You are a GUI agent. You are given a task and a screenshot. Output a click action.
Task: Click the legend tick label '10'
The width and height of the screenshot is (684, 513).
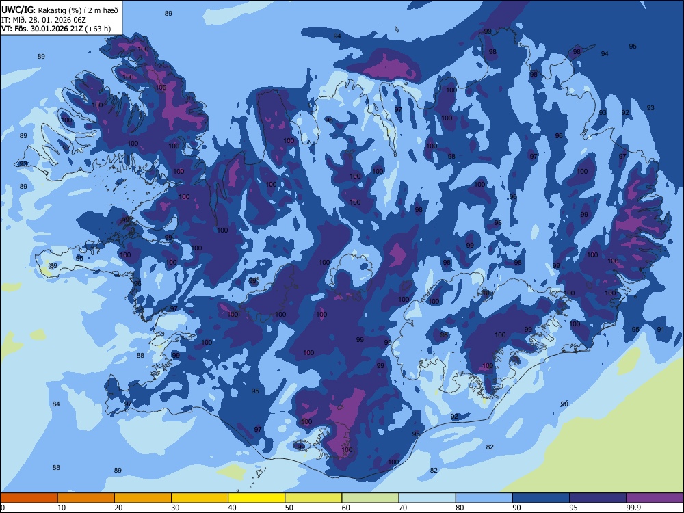(x=62, y=508)
